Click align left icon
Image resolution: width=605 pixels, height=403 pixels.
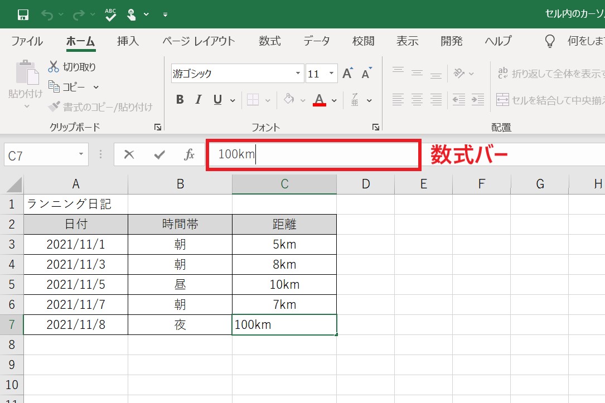click(x=398, y=100)
